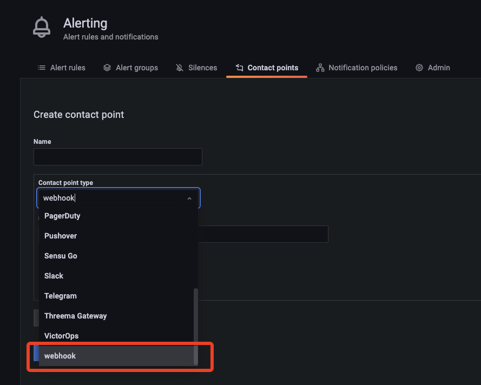
Task: Click inside the Name input field
Action: (x=117, y=157)
